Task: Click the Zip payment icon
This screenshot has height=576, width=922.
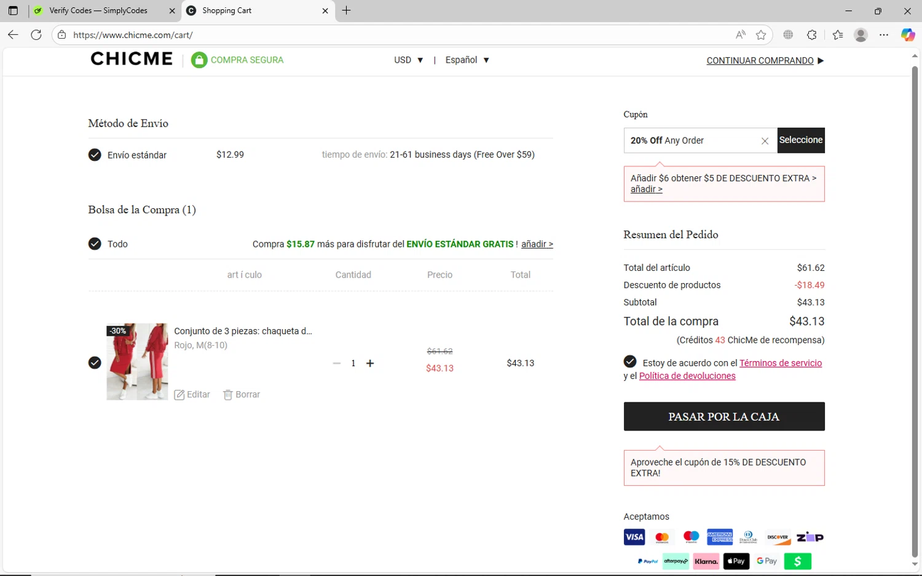Action: (810, 537)
